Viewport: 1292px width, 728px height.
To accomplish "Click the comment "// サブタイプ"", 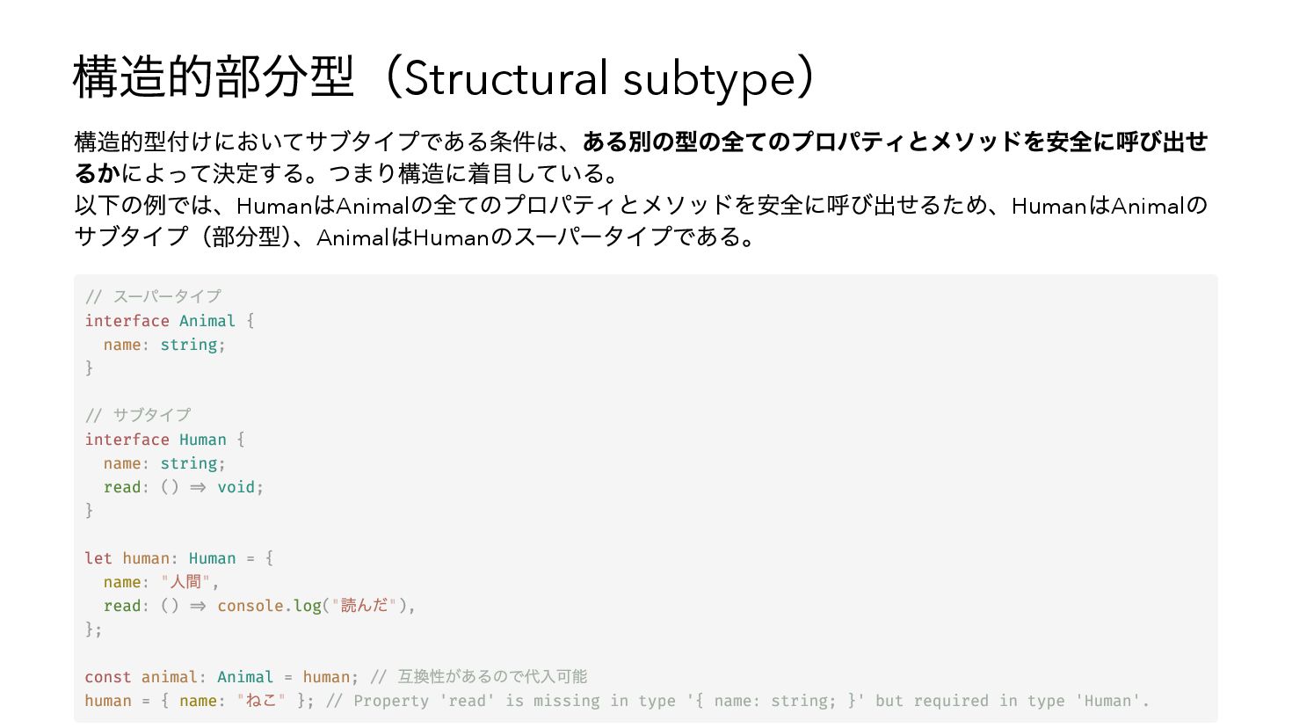I will (x=138, y=415).
